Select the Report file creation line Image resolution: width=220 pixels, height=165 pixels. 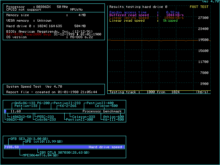click(52, 92)
